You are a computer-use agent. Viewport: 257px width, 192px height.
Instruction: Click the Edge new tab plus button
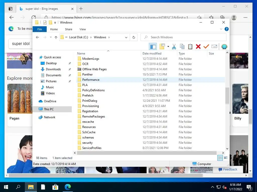pyautogui.click(x=81, y=9)
